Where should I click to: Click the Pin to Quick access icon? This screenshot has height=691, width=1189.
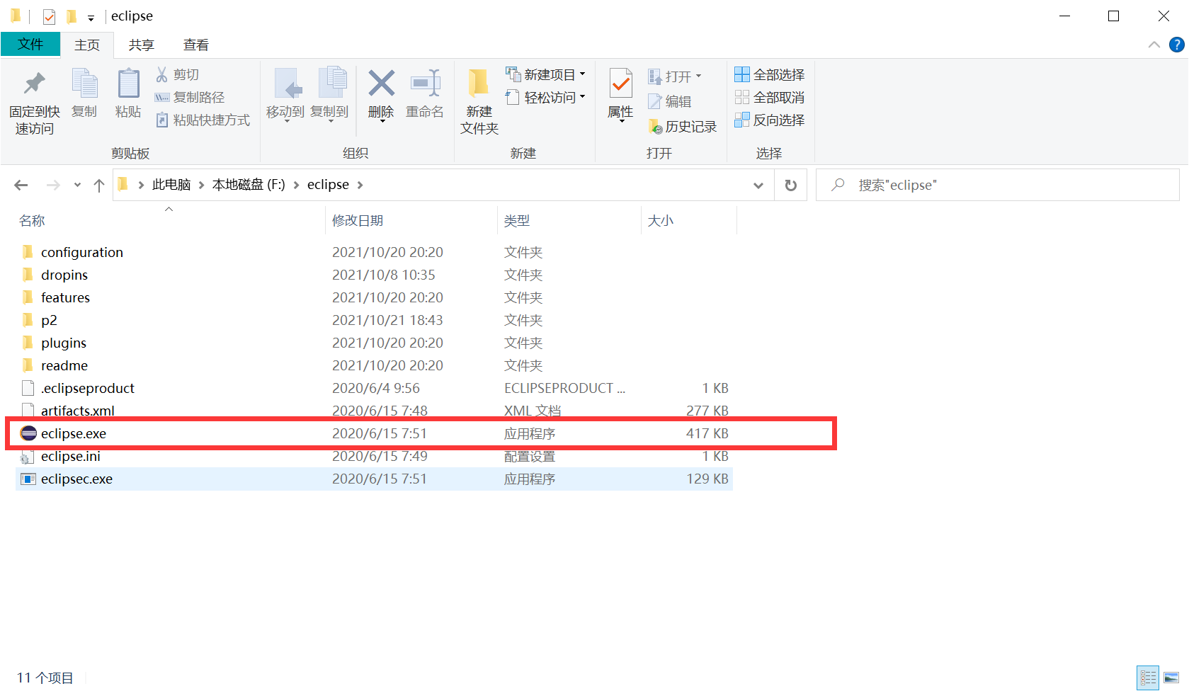34,84
